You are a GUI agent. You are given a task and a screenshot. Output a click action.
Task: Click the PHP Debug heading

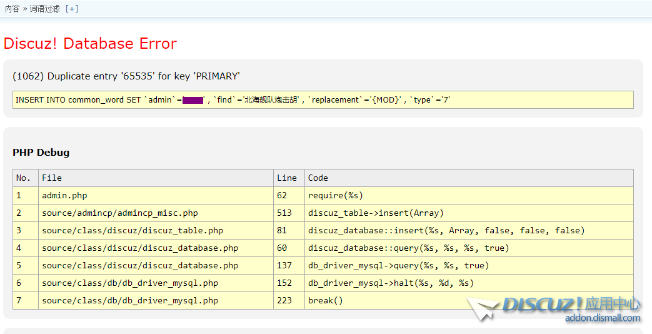coord(41,152)
